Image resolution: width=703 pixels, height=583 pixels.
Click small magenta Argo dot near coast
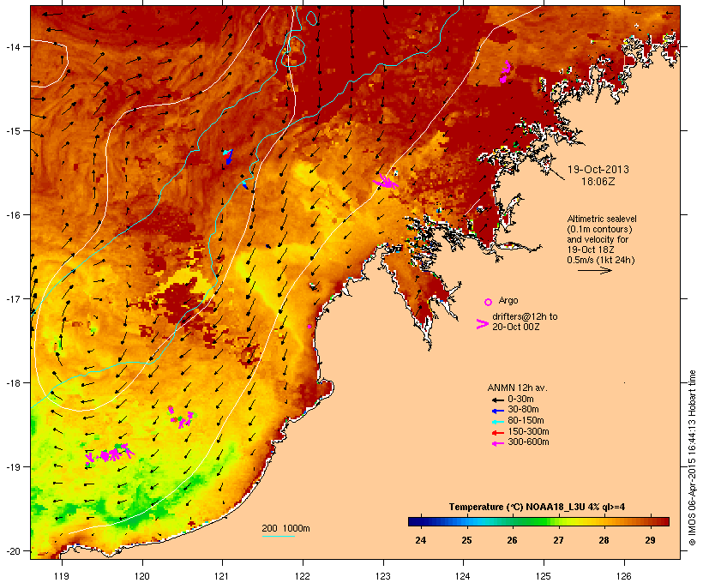click(x=309, y=327)
